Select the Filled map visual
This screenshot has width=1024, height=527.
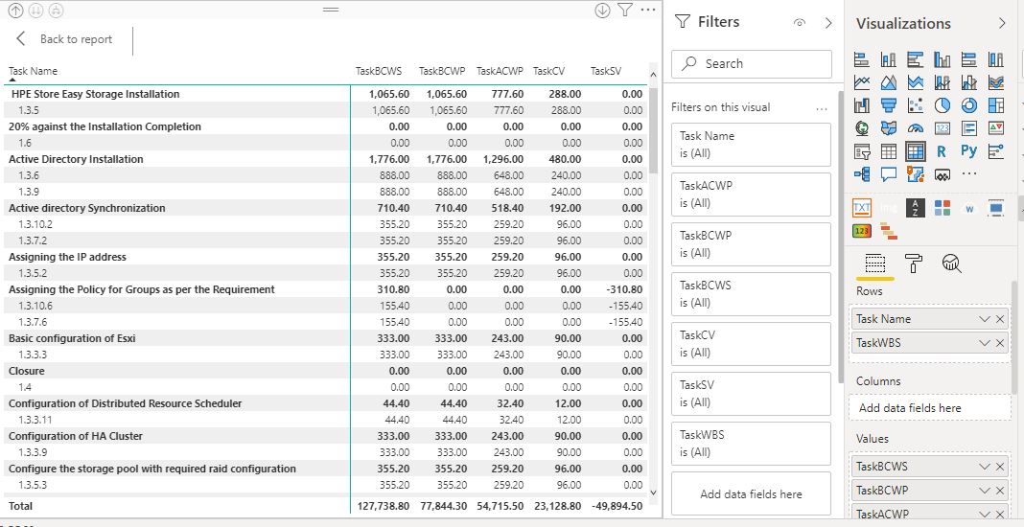(x=889, y=128)
